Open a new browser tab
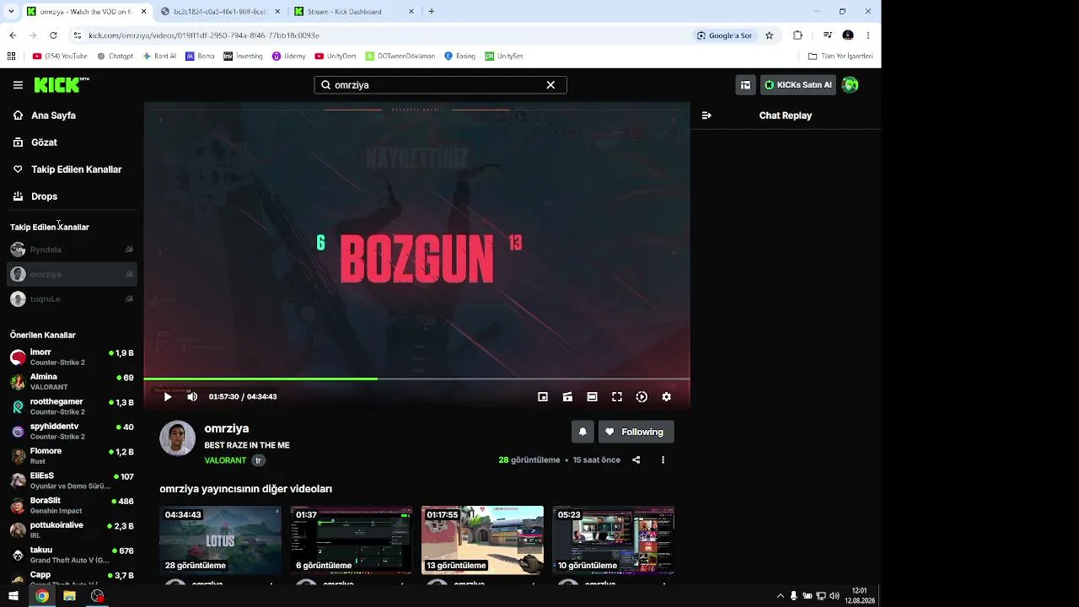The width and height of the screenshot is (1079, 607). 432,12
